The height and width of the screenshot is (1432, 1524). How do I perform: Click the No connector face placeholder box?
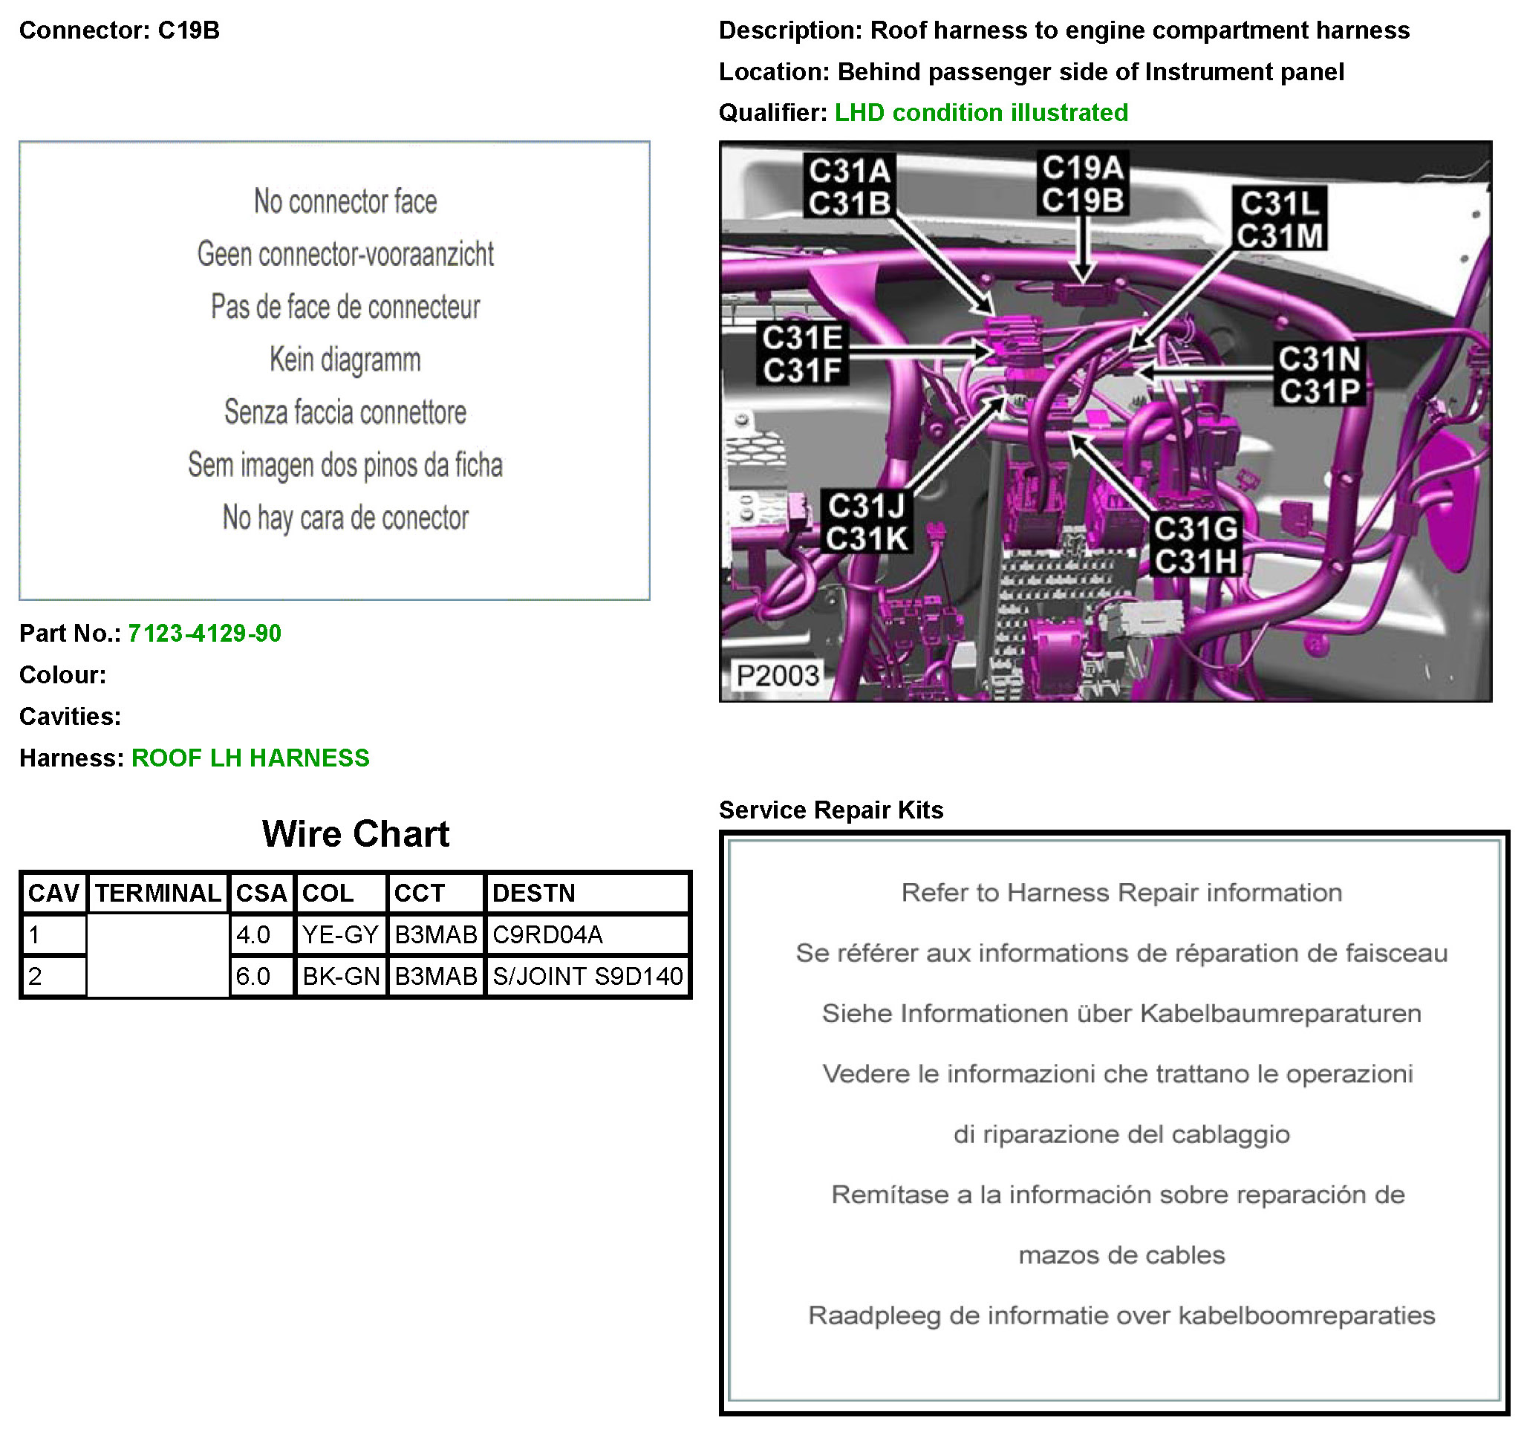[334, 371]
